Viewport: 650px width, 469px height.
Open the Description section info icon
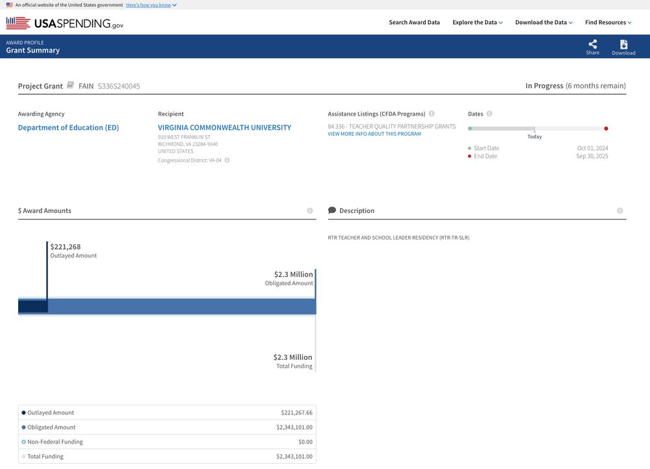coord(619,210)
